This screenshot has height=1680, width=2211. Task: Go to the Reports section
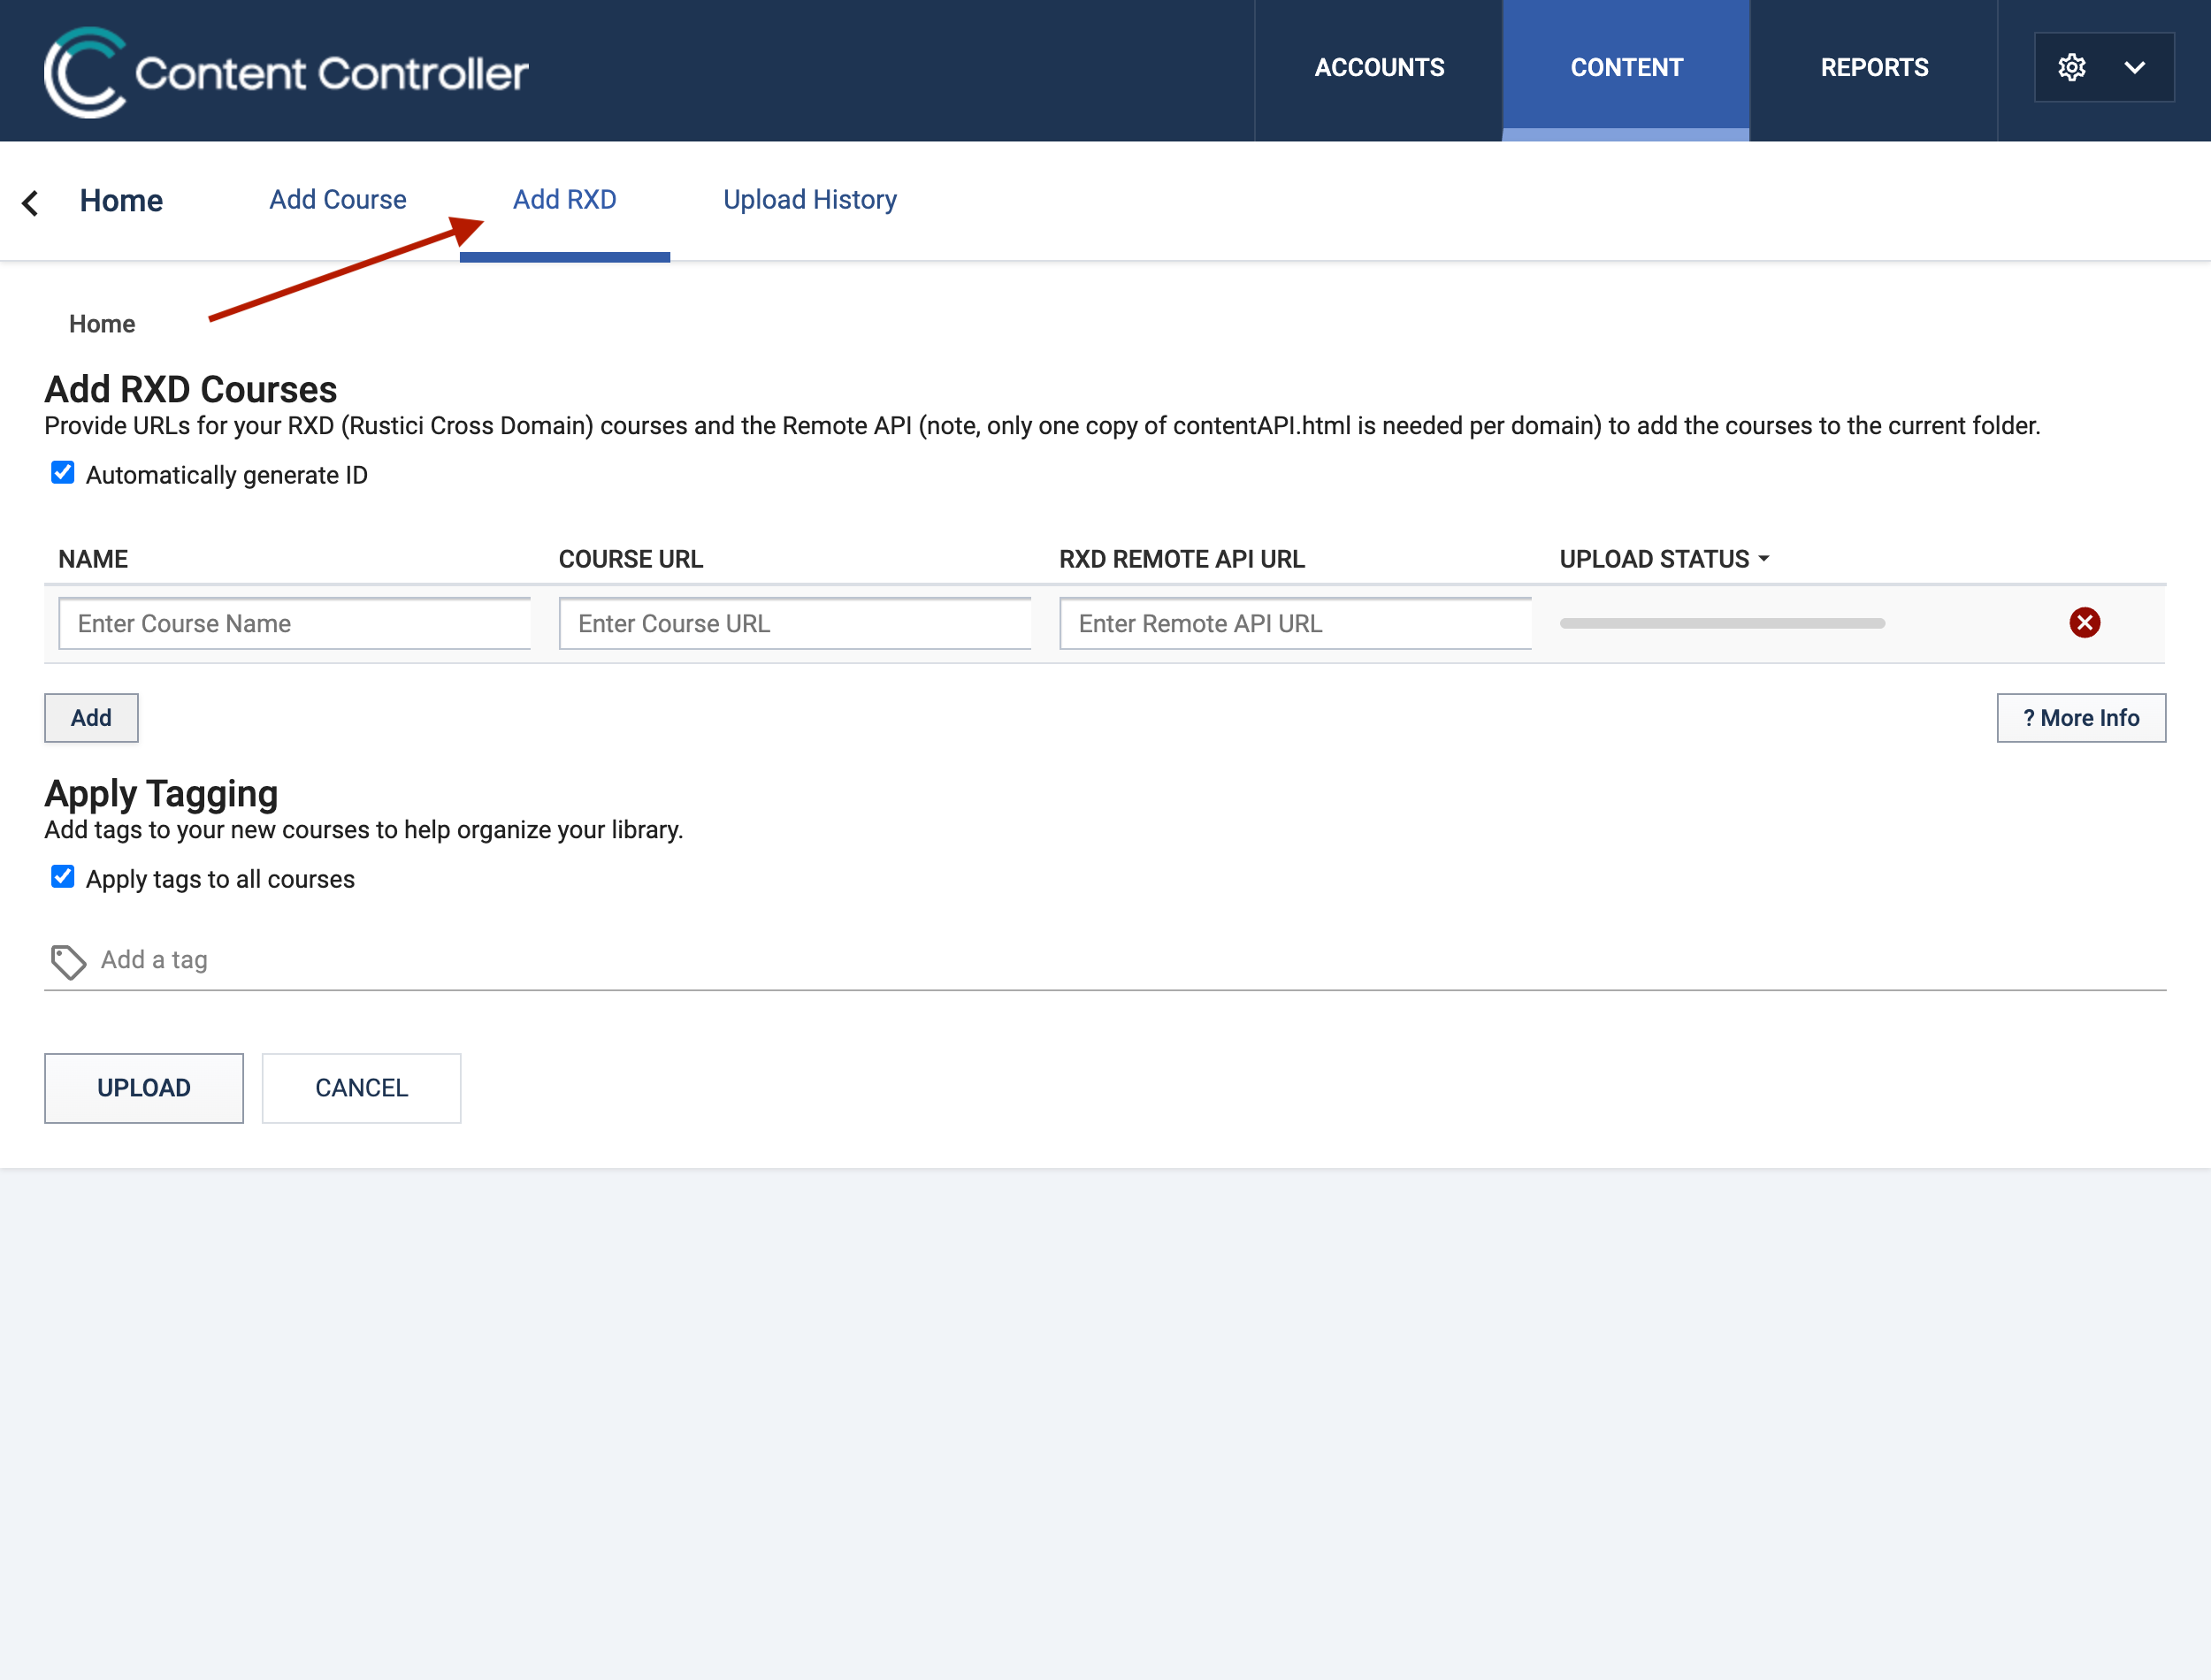click(x=1873, y=68)
